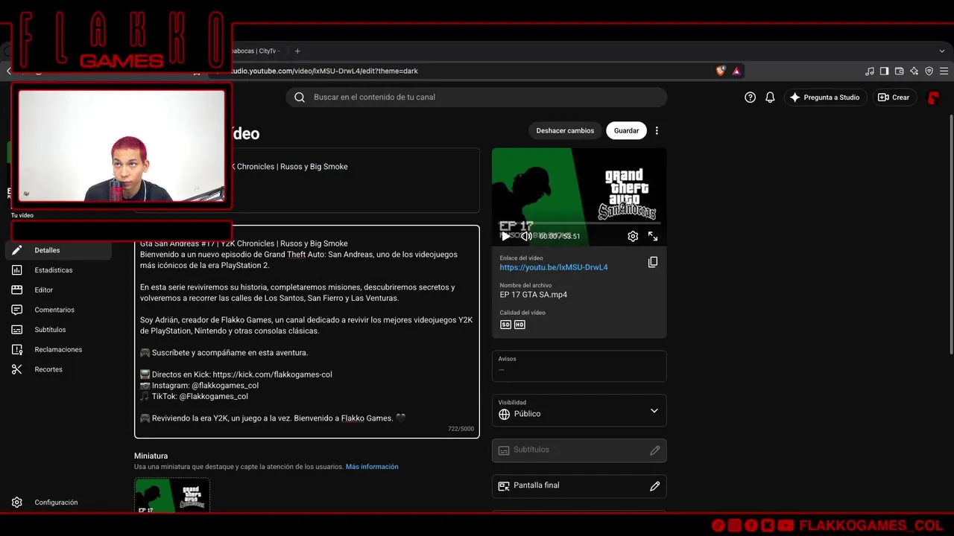The image size is (954, 536).
Task: Open the browser hamburger menu
Action: click(944, 71)
